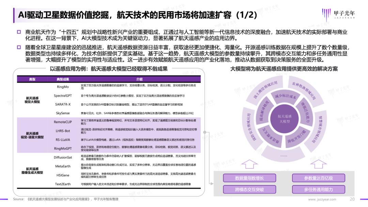Viewport: 368px width, 207px height.
Task: Click the heading 以遥感应用为例
Action: (x=109, y=69)
